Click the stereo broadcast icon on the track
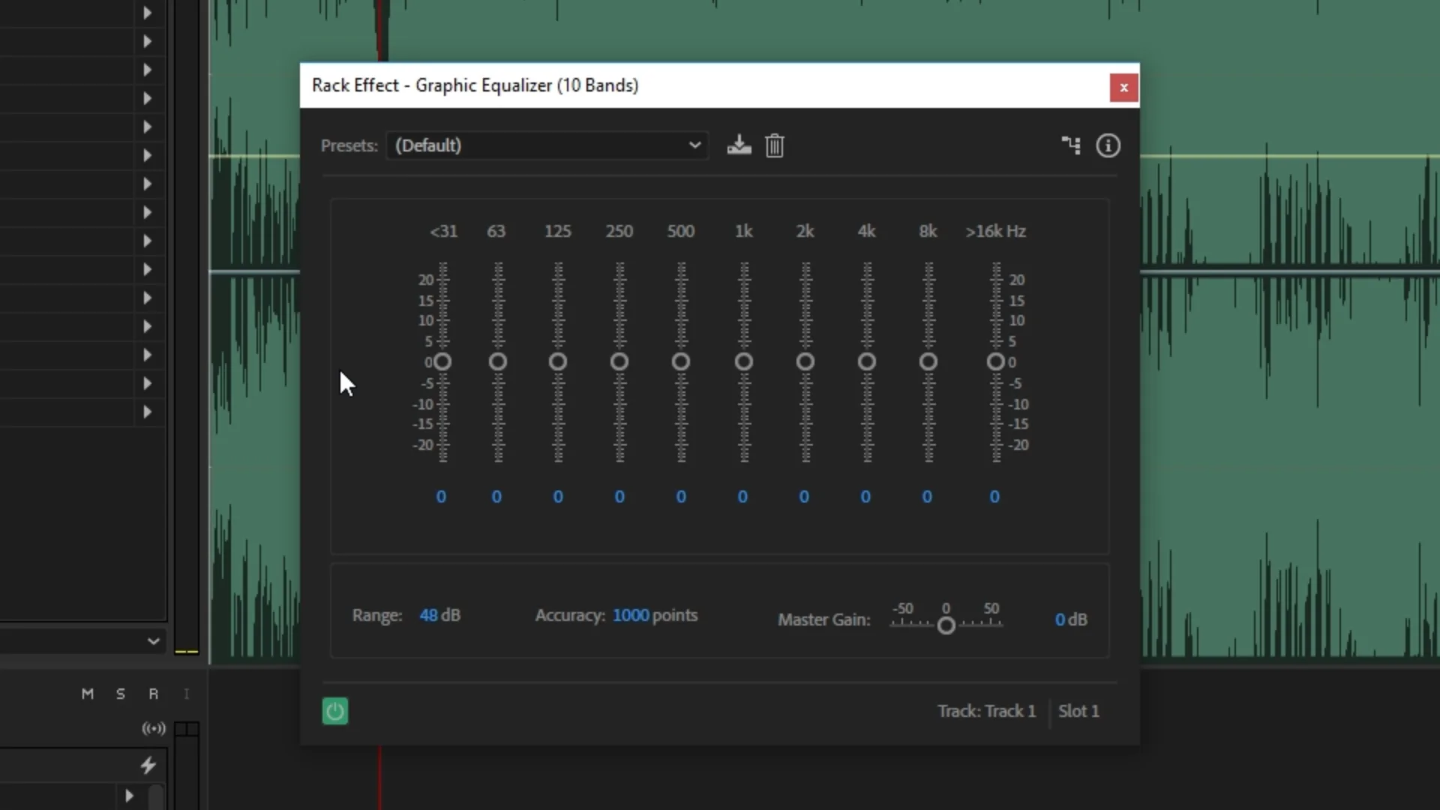1440x810 pixels. click(x=154, y=728)
